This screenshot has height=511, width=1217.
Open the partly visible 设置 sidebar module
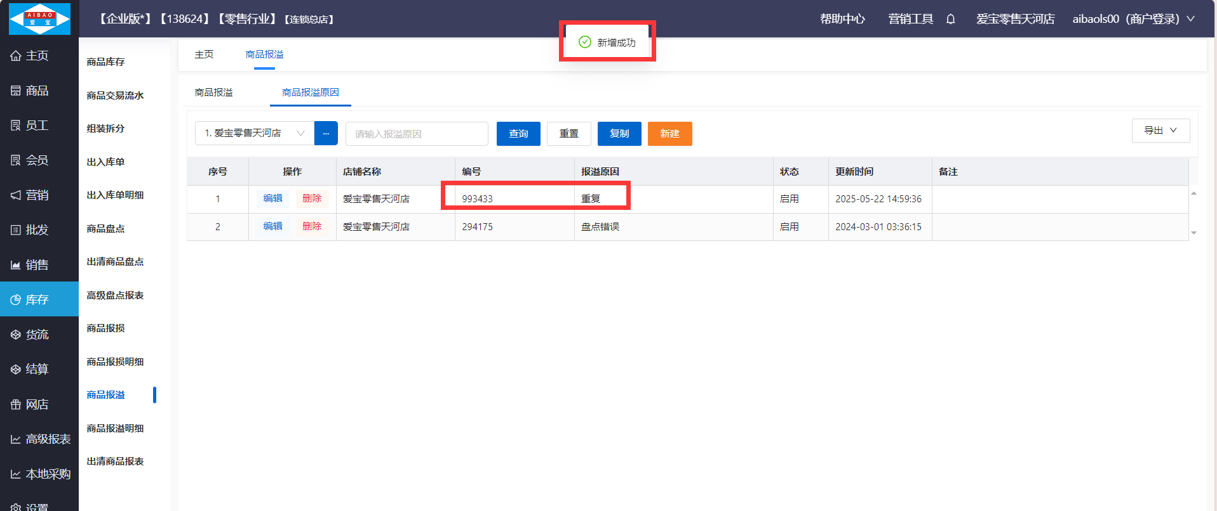coord(39,506)
